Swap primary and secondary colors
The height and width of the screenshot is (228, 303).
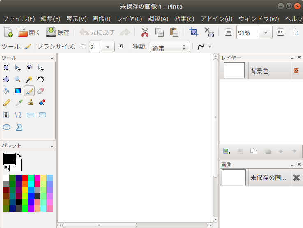click(19, 156)
